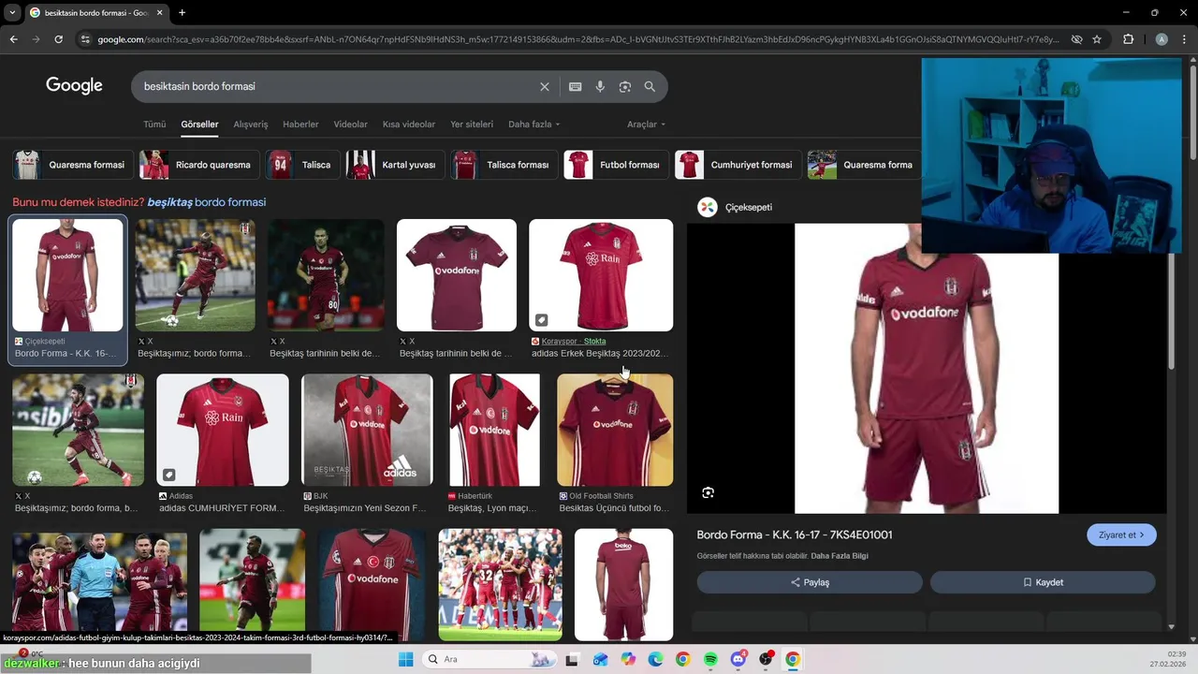This screenshot has width=1198, height=674.
Task: Open the site information icon in address bar
Action: (x=85, y=39)
